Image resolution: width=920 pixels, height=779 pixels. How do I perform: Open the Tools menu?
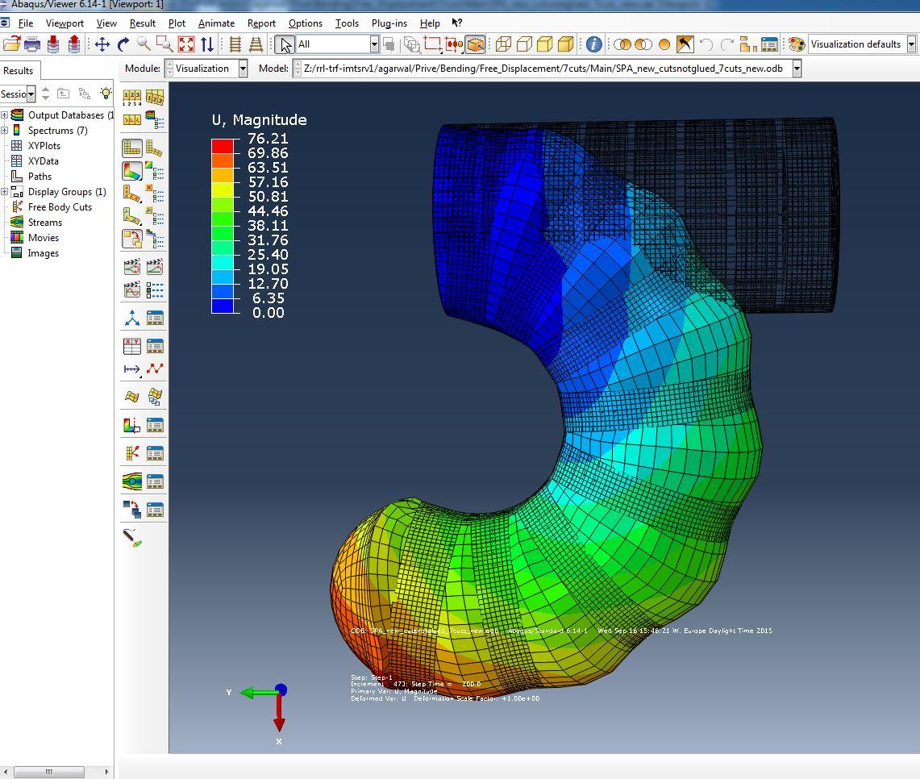click(347, 23)
